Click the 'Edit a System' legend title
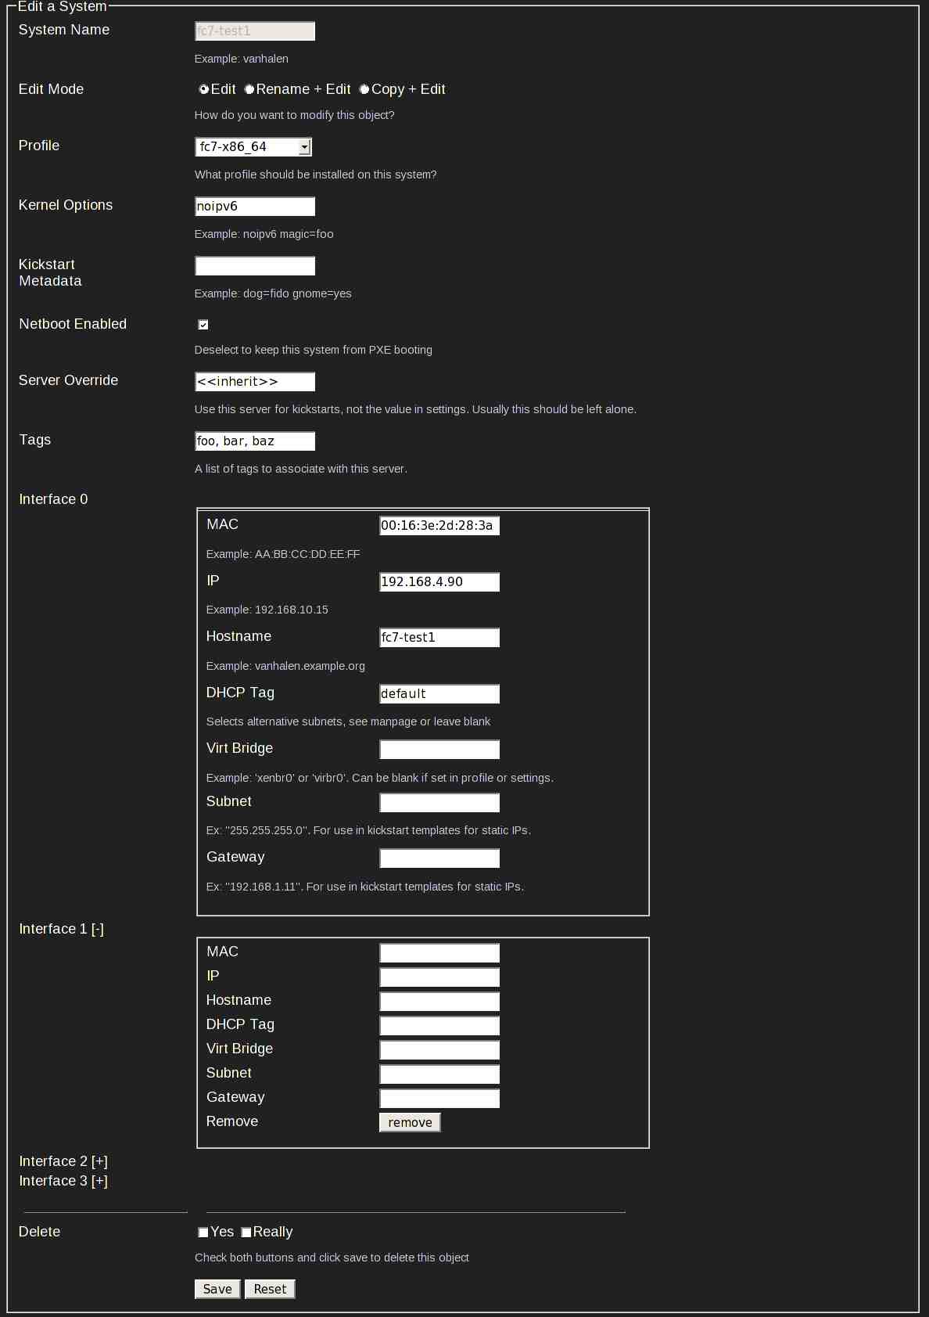Image resolution: width=929 pixels, height=1317 pixels. click(62, 6)
